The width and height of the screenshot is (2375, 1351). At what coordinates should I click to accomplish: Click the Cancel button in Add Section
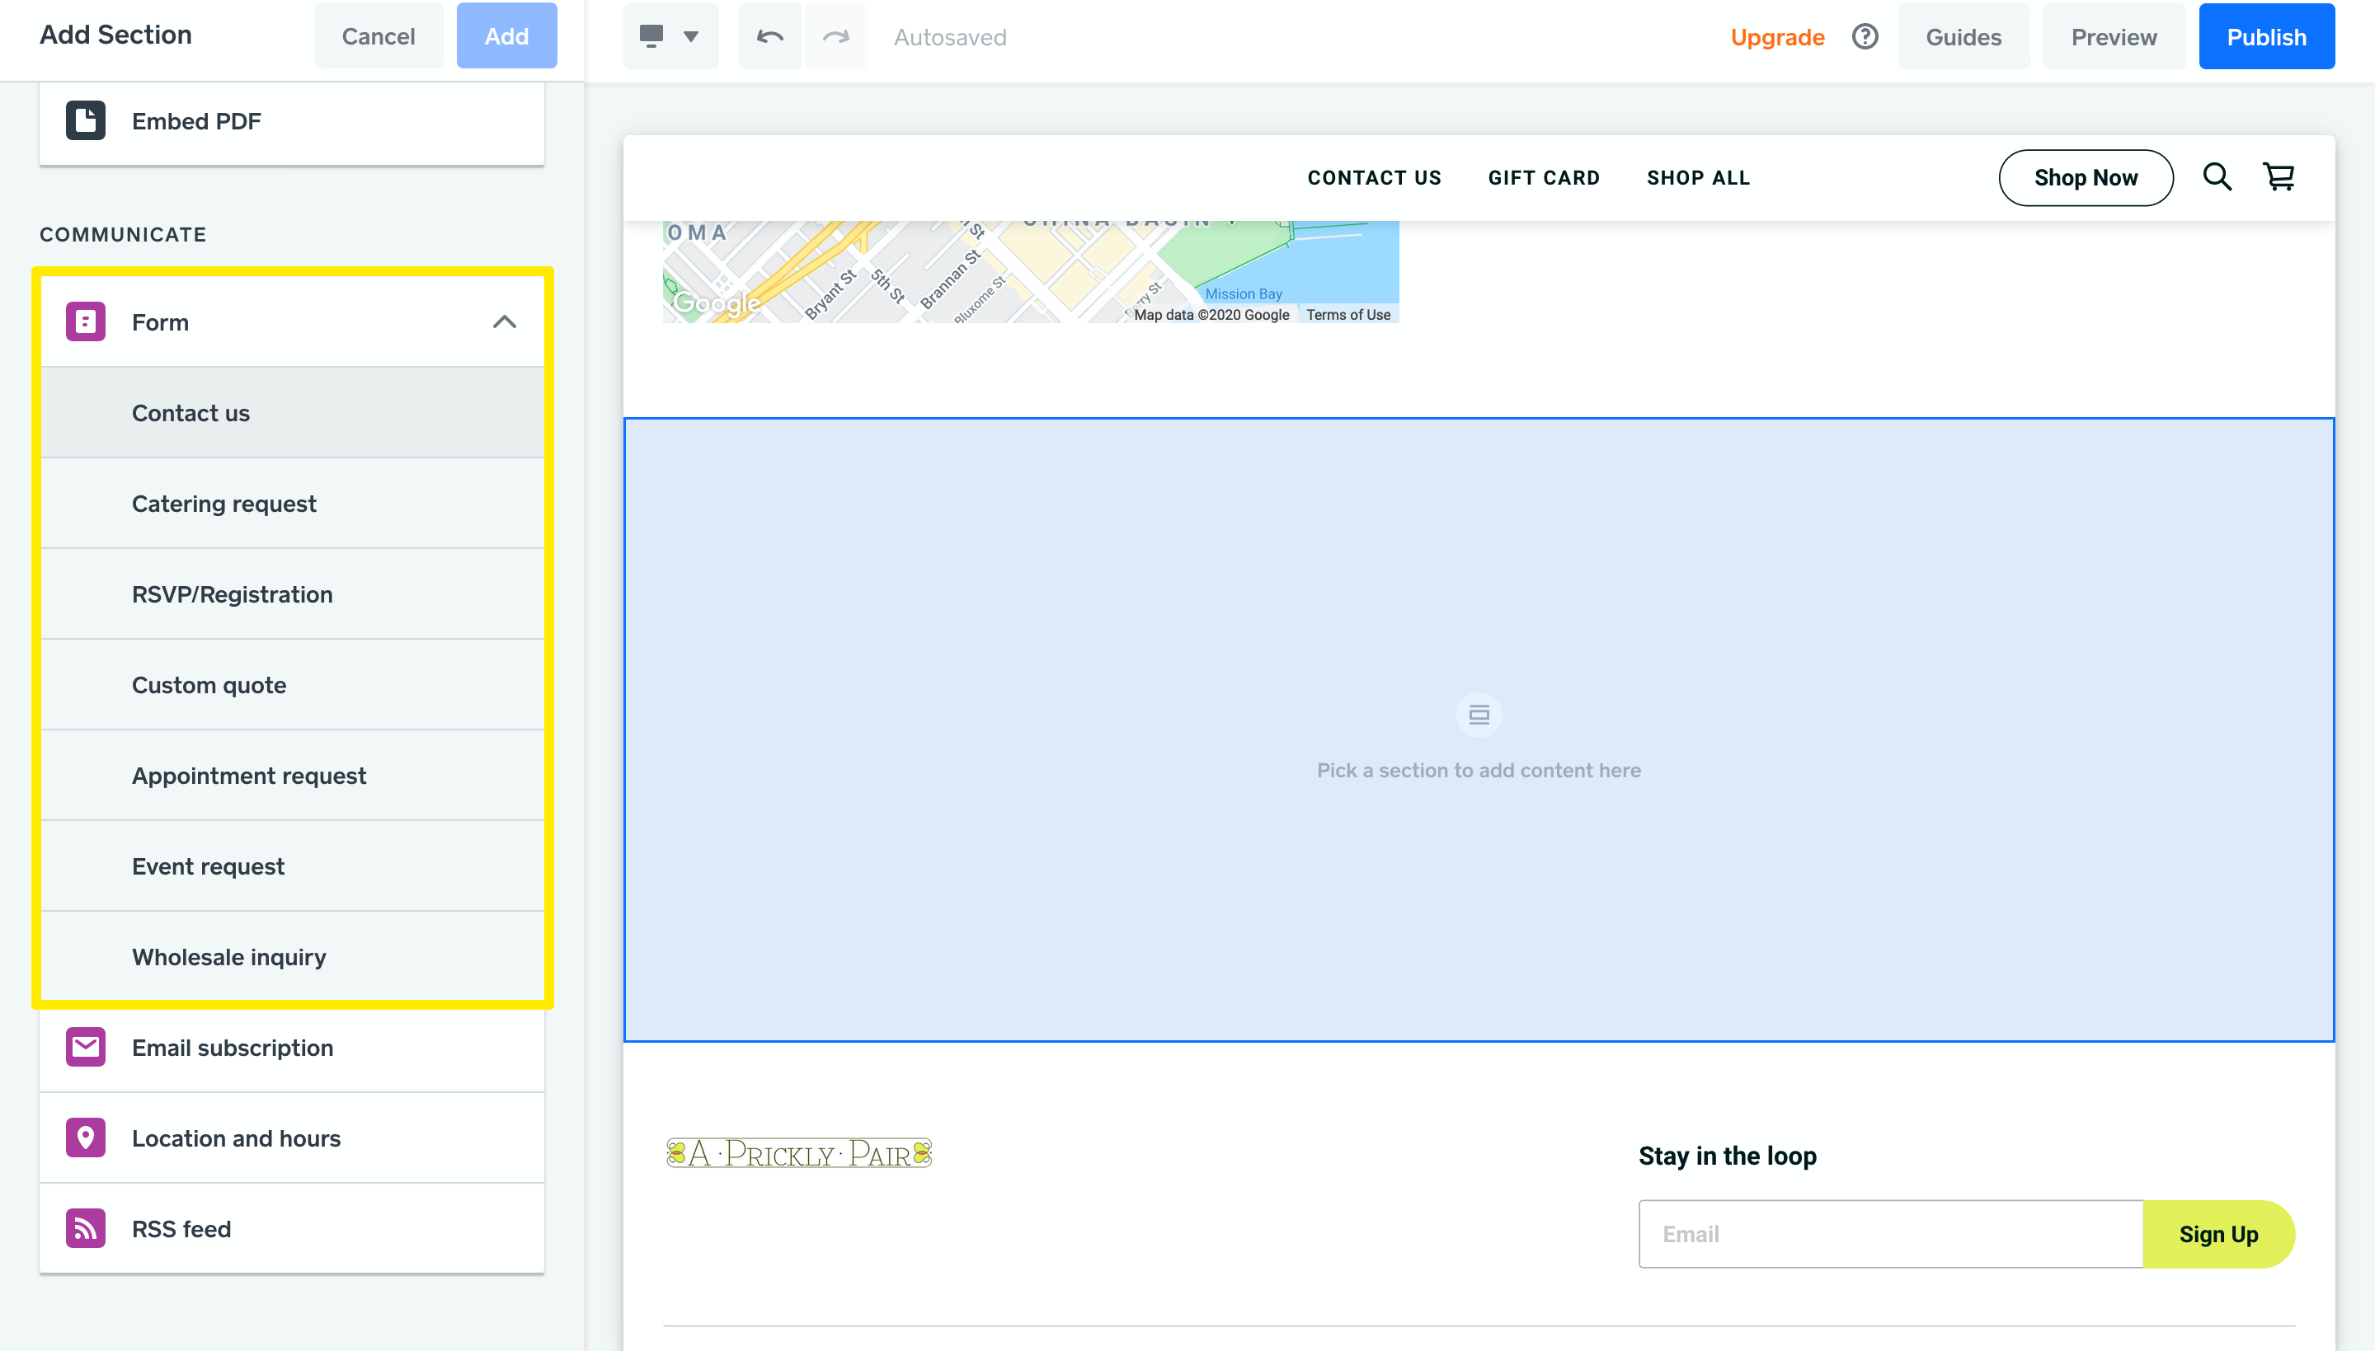click(378, 36)
